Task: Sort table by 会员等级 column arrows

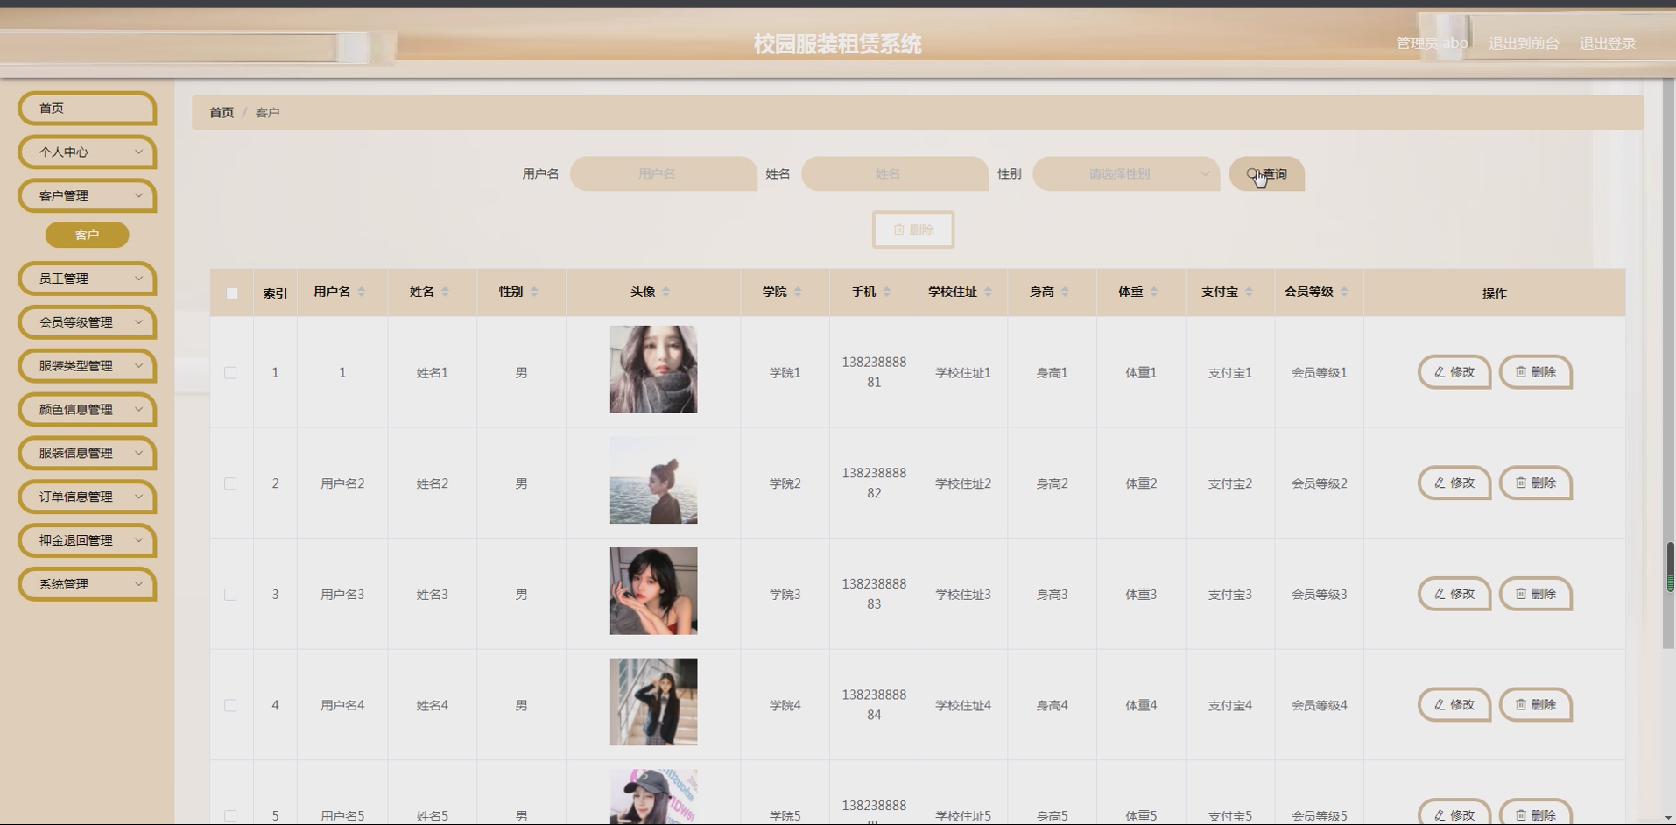Action: (x=1345, y=293)
